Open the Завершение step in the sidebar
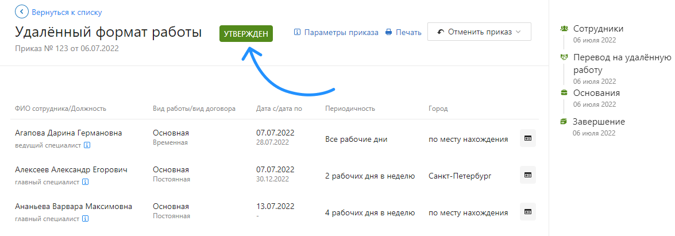 599,122
